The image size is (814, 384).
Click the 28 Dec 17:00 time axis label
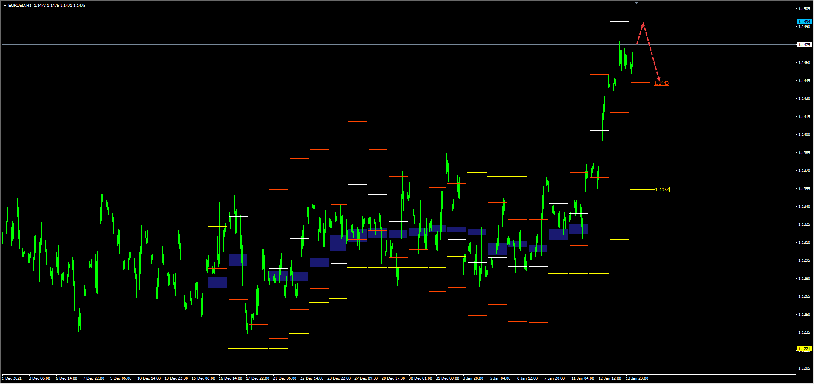pyautogui.click(x=393, y=378)
